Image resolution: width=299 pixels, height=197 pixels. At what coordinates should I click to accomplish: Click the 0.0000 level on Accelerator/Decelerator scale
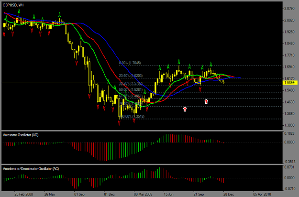click(289, 178)
